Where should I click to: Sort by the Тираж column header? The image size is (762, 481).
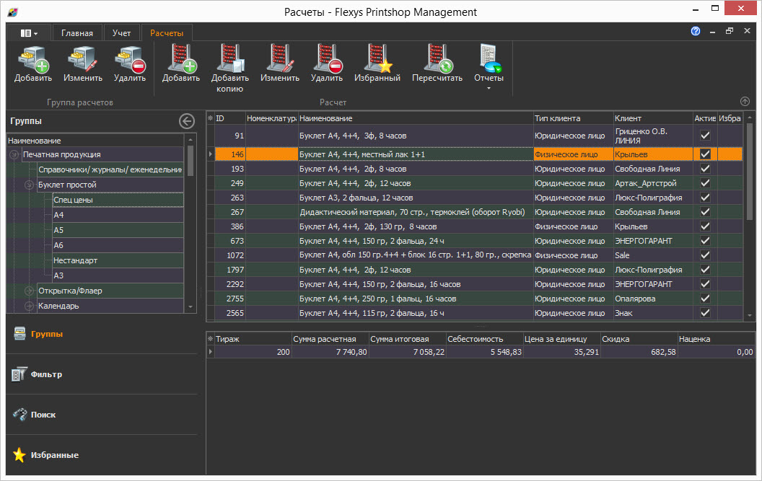(253, 339)
